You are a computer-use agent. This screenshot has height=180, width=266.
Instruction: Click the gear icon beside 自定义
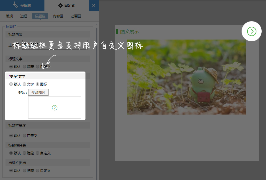click(x=60, y=6)
